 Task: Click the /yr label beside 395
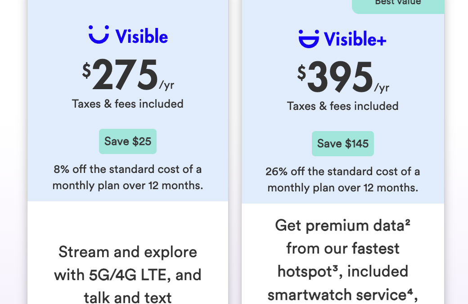point(382,87)
